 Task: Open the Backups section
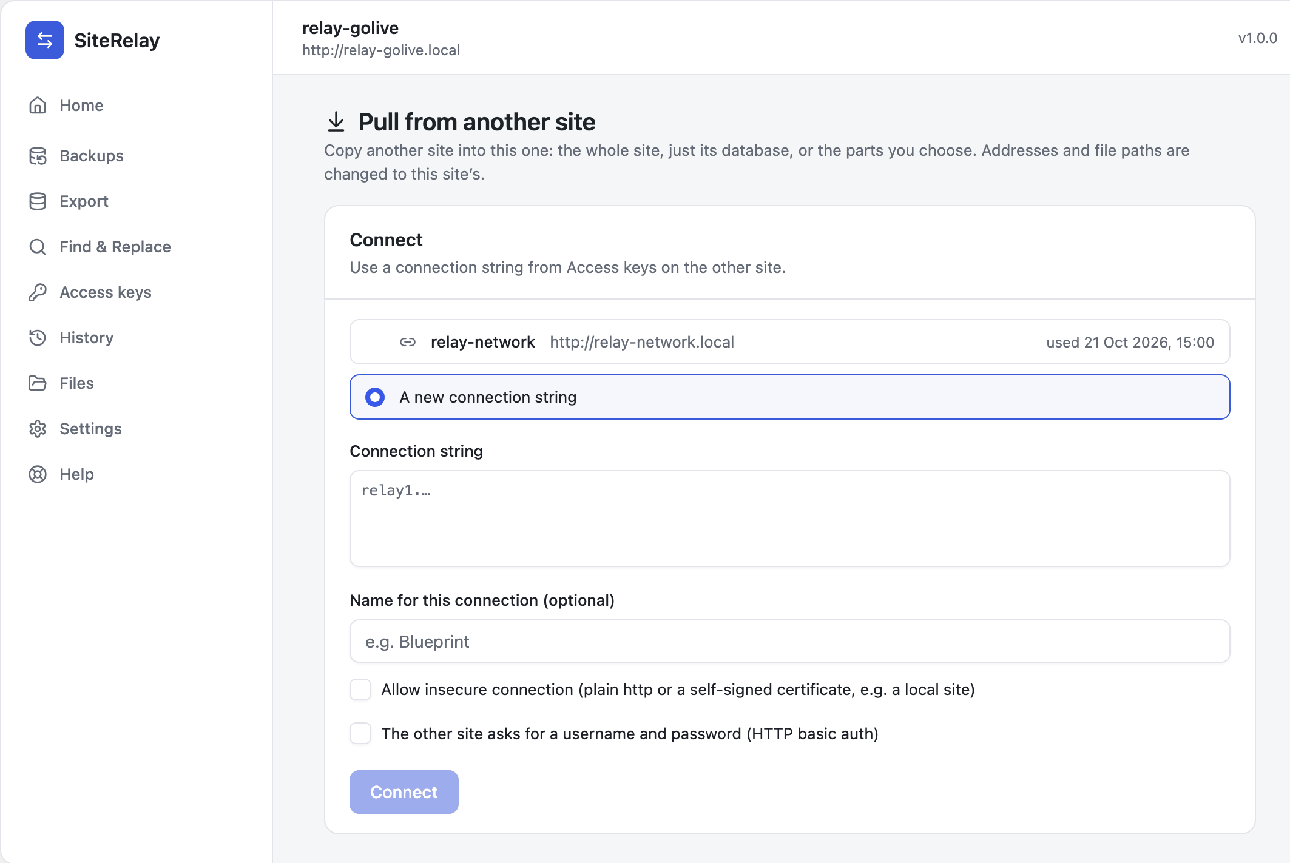pyautogui.click(x=92, y=156)
